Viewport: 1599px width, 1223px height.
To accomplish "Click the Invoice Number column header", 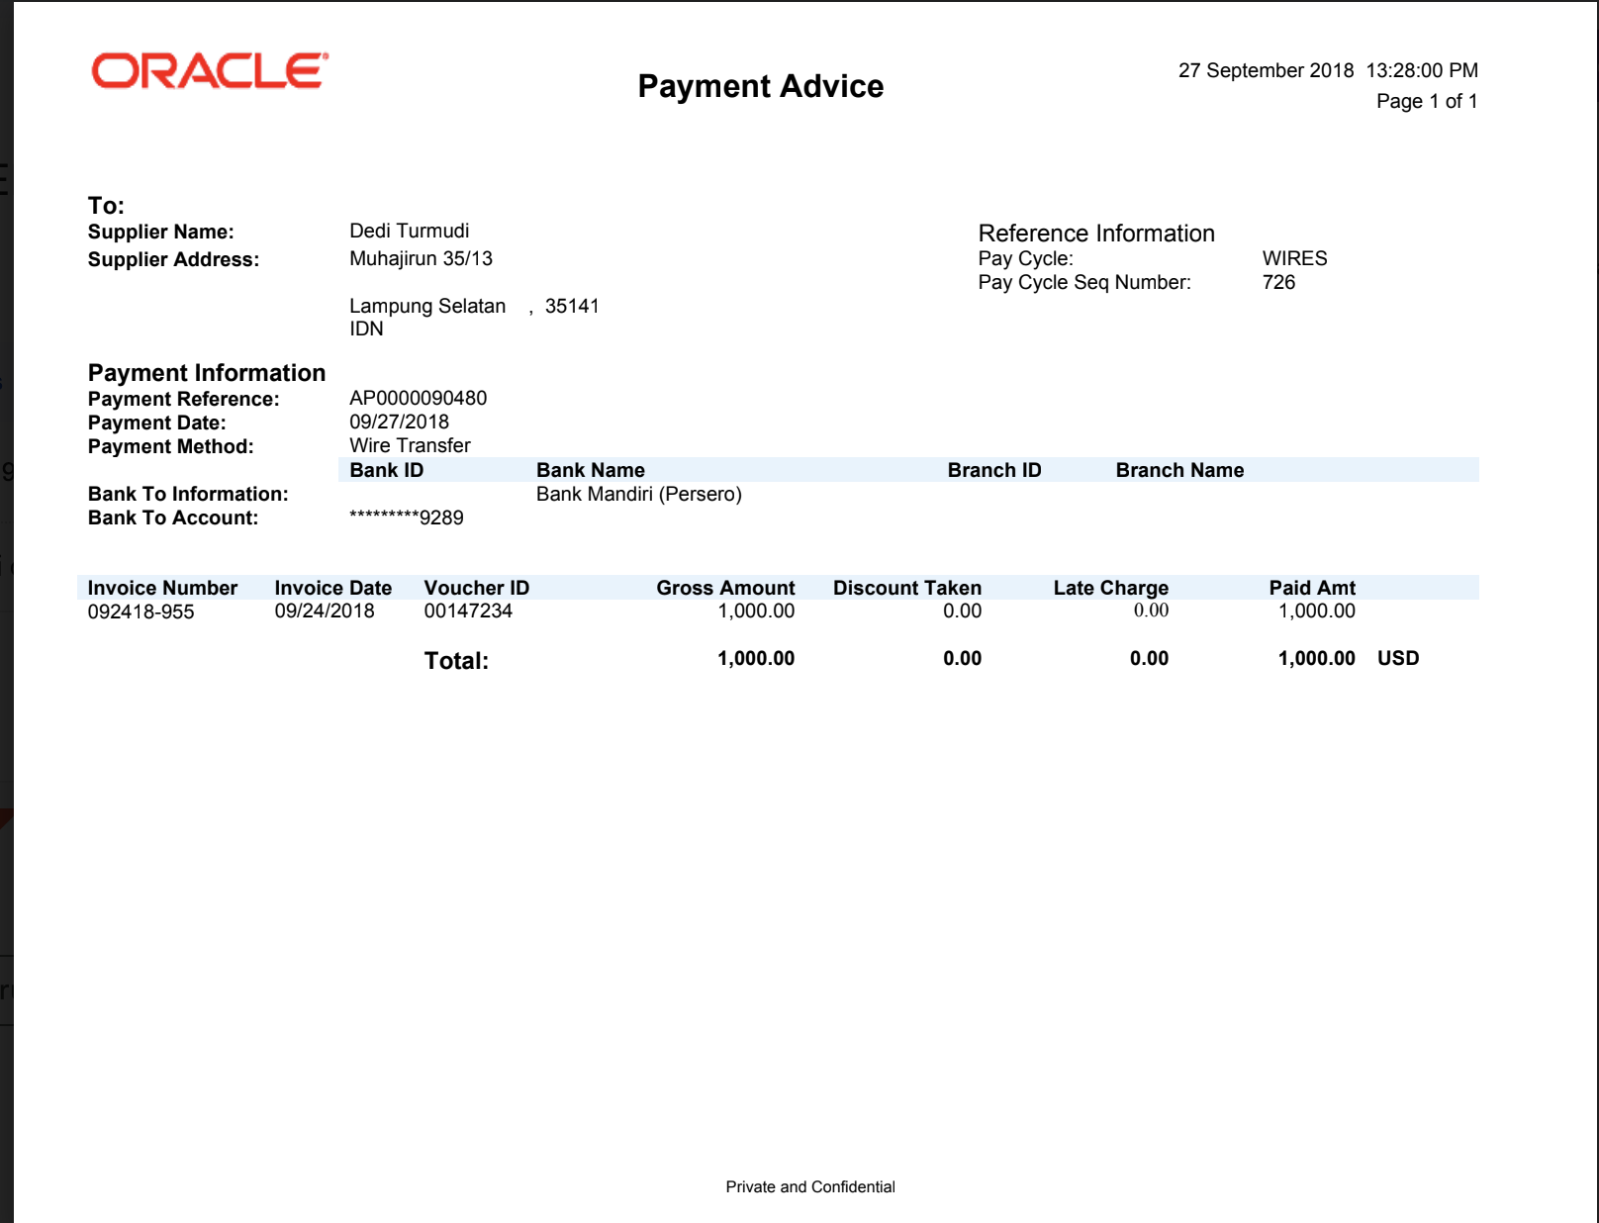I will point(162,588).
